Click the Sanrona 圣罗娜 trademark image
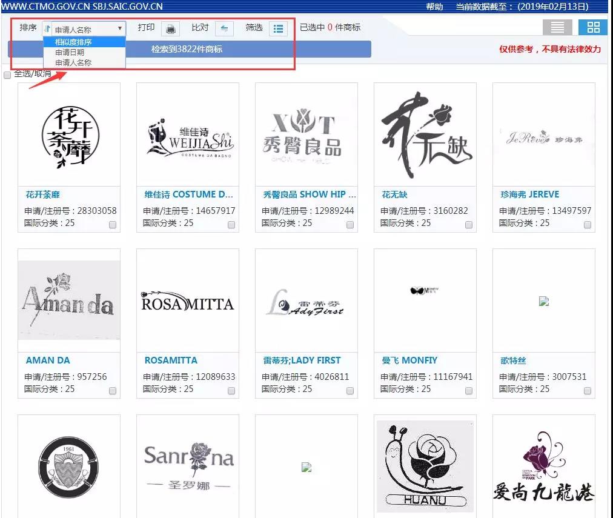The width and height of the screenshot is (613, 518). (x=187, y=465)
